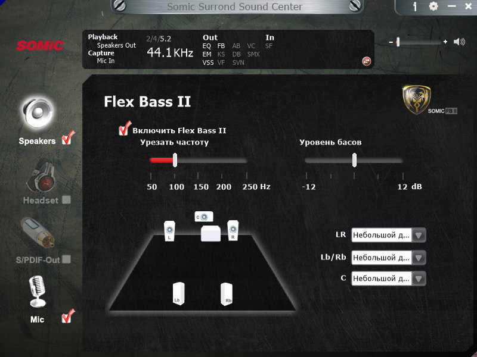Select the Headset device icon
Viewport: 477px width, 357px height.
point(41,177)
